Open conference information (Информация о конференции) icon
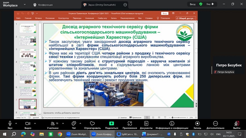Screen dimensions: 246x138 (172, 124)
